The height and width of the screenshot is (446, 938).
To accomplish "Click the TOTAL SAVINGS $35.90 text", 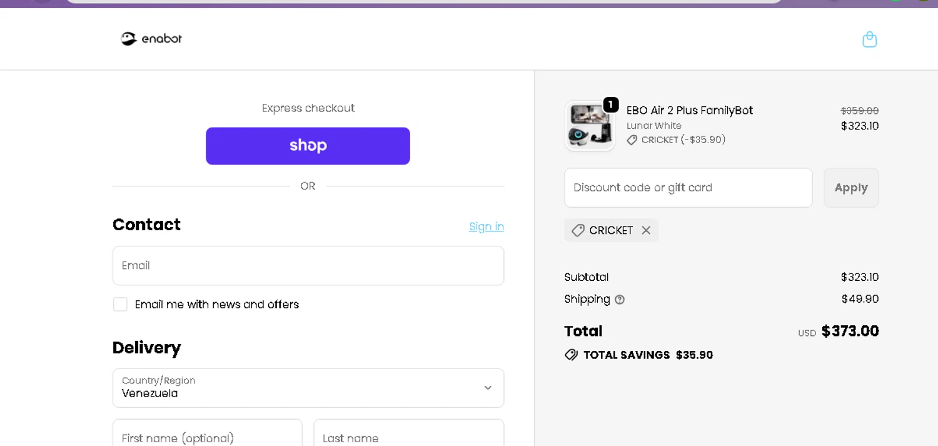I will 648,355.
